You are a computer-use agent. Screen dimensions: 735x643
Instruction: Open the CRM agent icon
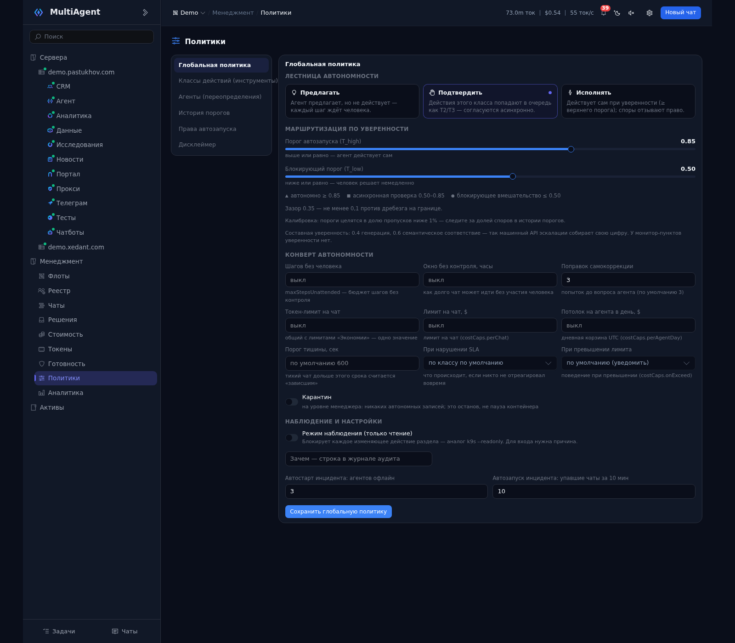50,86
